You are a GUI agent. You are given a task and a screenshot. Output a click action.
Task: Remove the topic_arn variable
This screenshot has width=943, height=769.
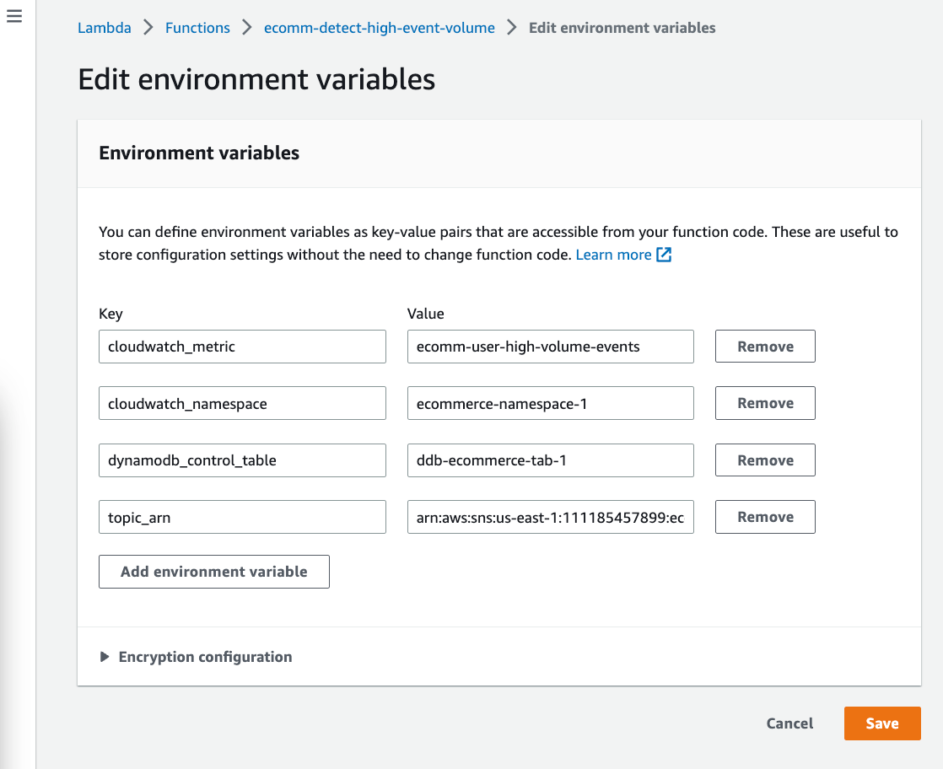pyautogui.click(x=764, y=516)
